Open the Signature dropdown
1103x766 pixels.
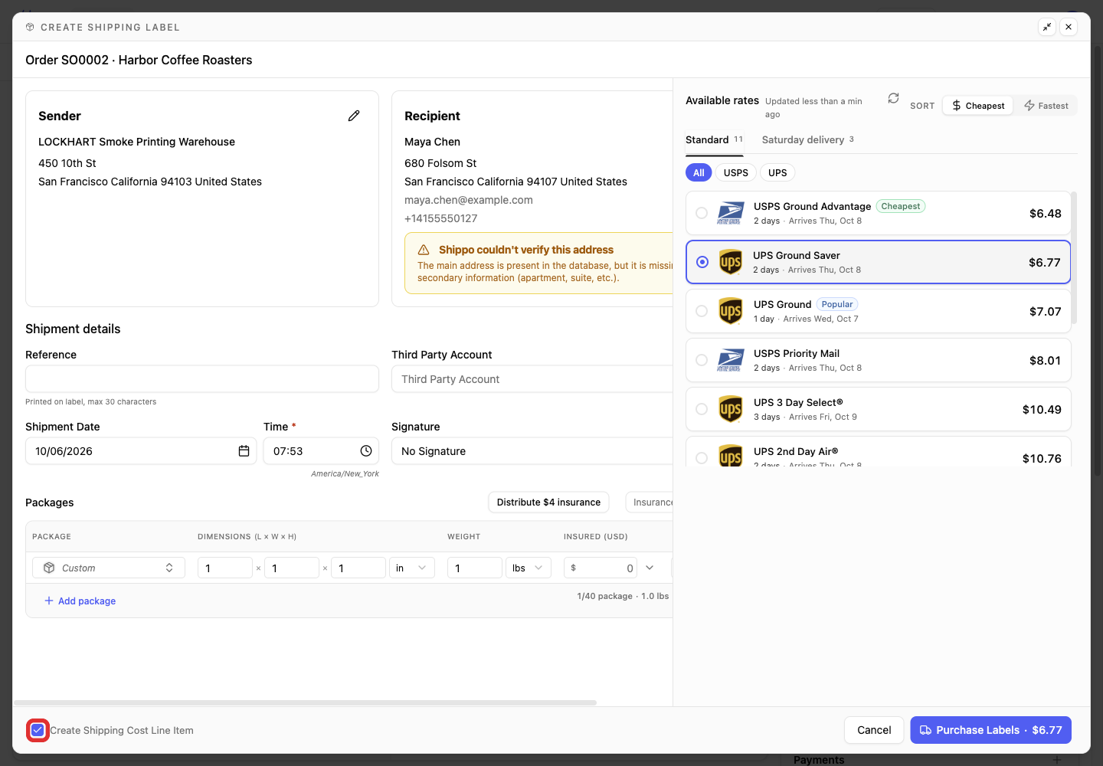tap(532, 451)
